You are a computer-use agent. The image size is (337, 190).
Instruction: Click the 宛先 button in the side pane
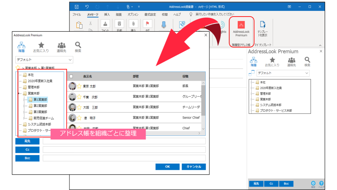256,184
